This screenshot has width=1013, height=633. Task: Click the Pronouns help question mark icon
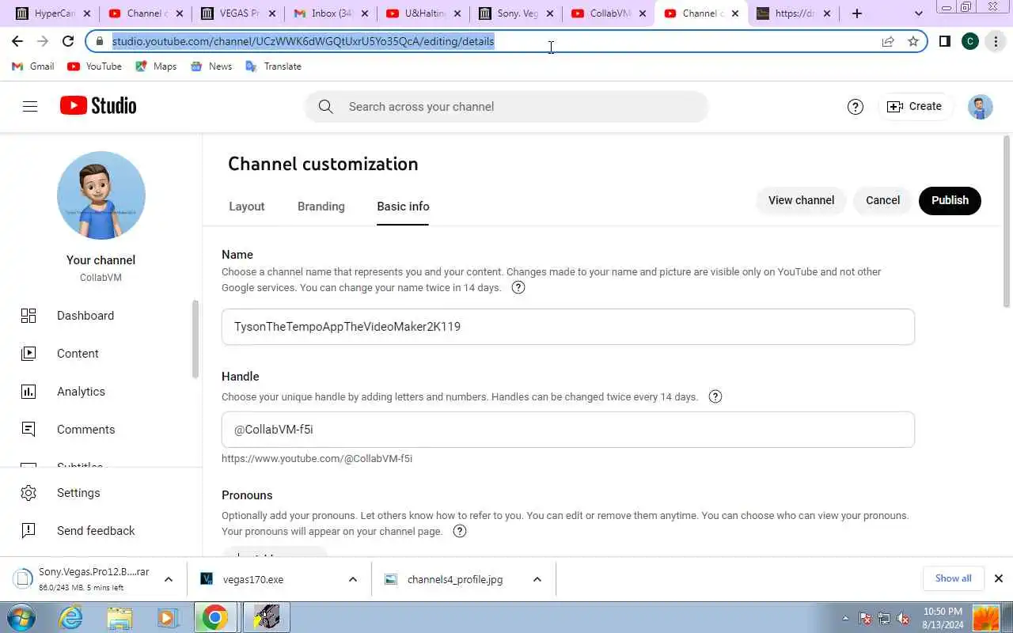460,532
